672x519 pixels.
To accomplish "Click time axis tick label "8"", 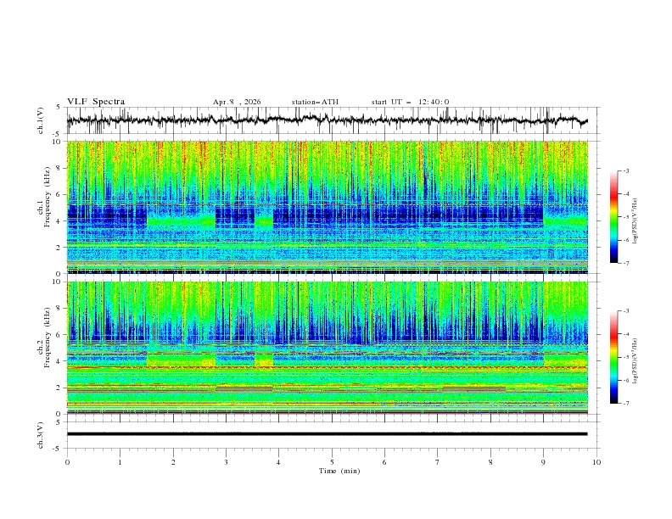I will (490, 462).
